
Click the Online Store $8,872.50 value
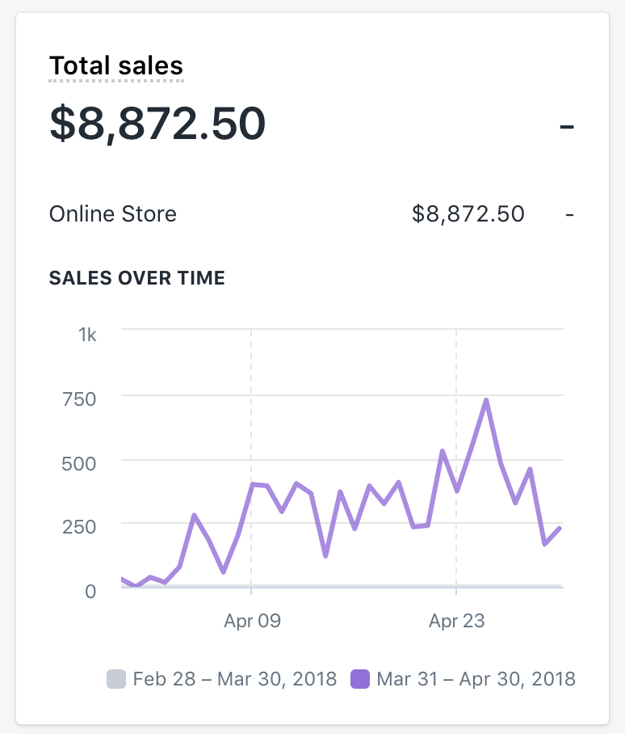pos(468,214)
